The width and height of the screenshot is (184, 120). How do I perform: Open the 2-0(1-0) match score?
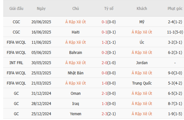(x=108, y=63)
